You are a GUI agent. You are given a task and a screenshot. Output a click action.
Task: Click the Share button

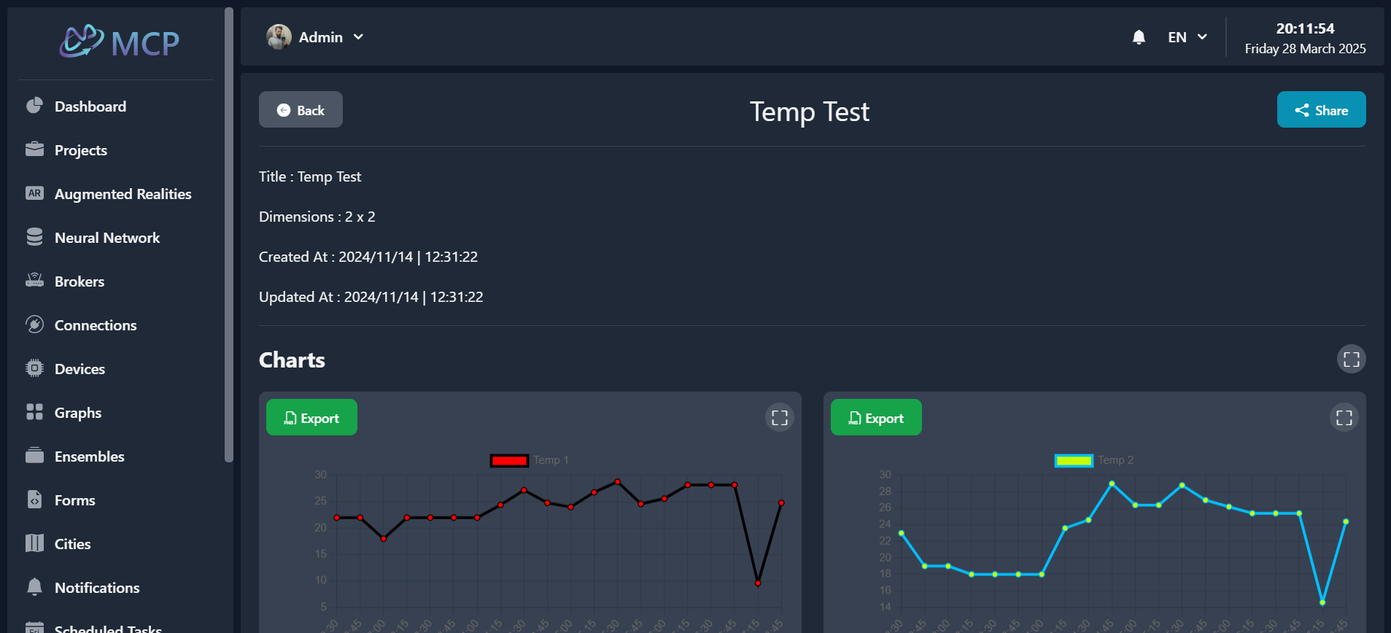1321,110
